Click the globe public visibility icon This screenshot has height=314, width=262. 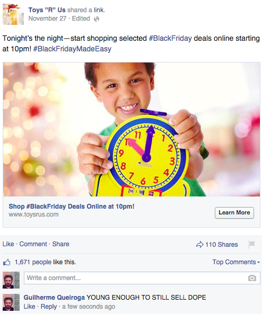pyautogui.click(x=97, y=19)
